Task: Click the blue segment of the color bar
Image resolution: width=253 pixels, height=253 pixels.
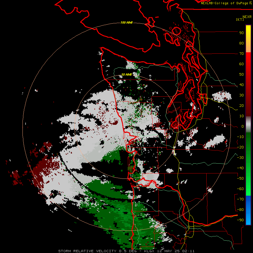Action: tap(248, 210)
